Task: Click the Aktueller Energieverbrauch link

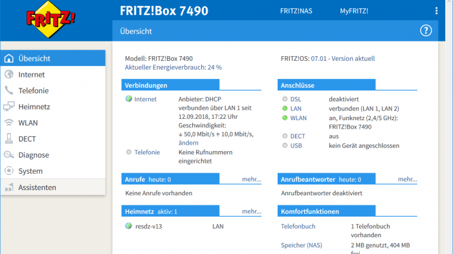Action: [x=173, y=67]
